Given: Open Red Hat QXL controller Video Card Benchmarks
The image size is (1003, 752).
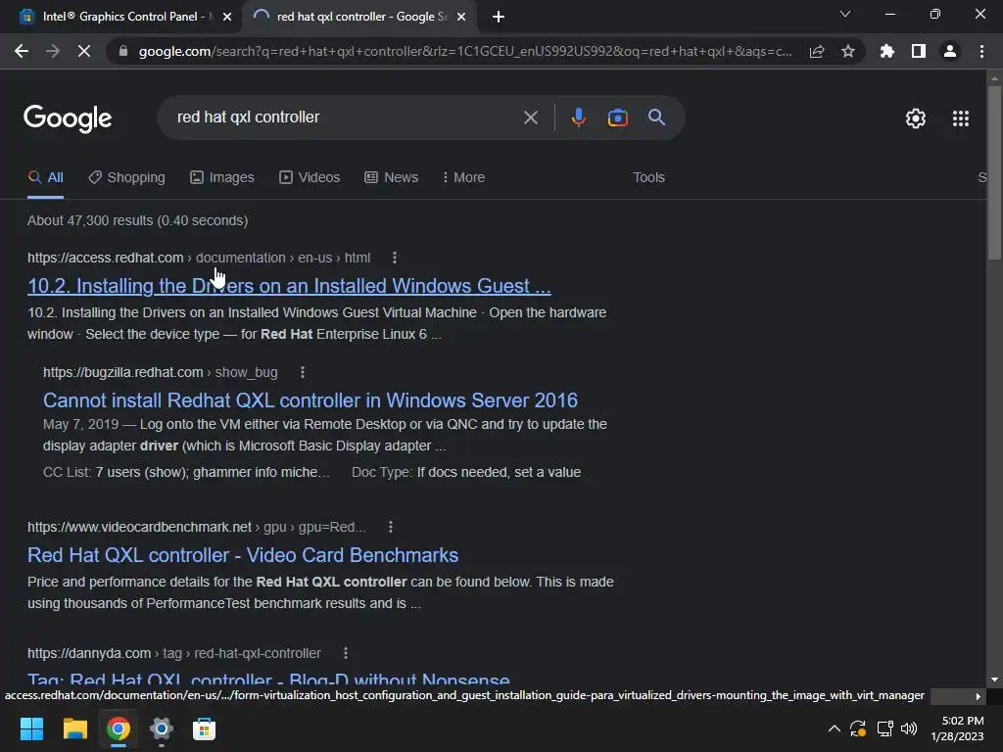Looking at the screenshot, I should pos(243,555).
